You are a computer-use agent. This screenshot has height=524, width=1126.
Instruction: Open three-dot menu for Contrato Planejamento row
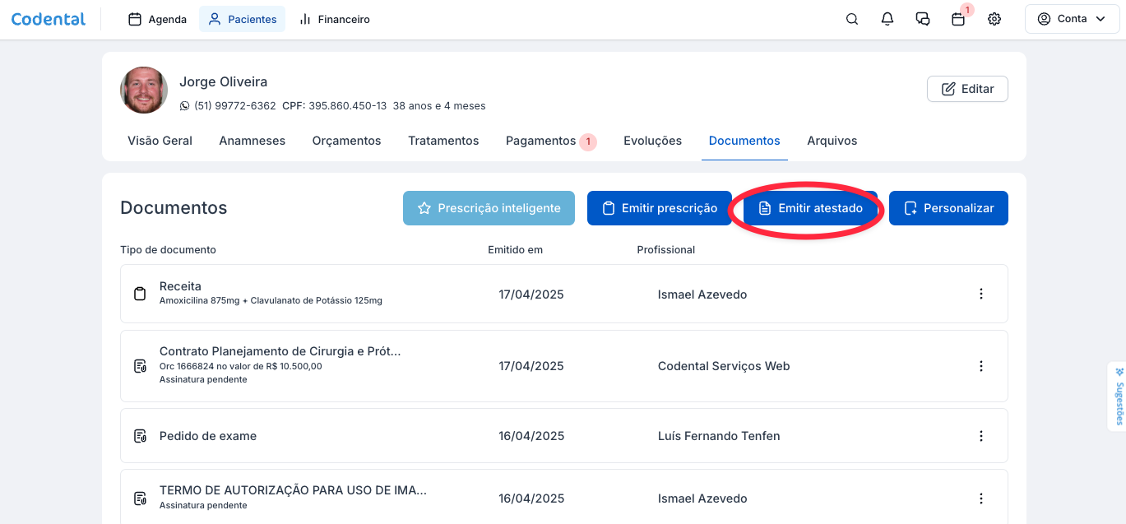coord(980,366)
